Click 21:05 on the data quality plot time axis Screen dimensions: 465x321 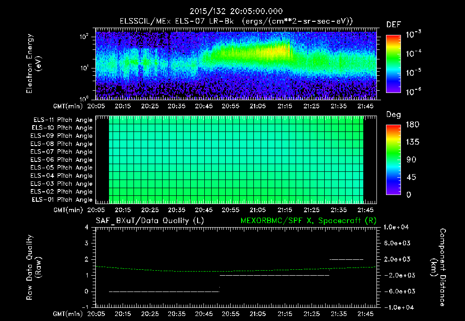[x=257, y=314]
